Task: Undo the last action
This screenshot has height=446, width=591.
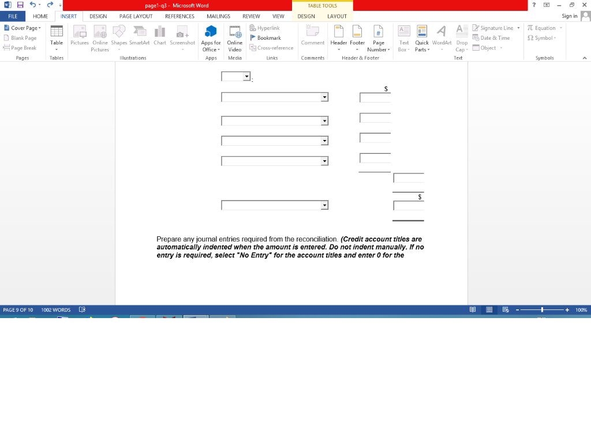Action: tap(33, 5)
